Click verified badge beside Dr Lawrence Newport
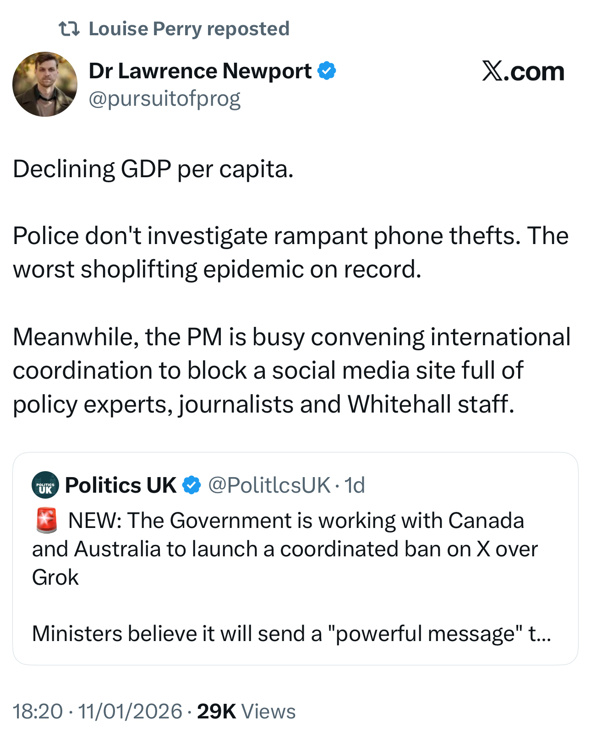Image resolution: width=591 pixels, height=745 pixels. pos(327,71)
